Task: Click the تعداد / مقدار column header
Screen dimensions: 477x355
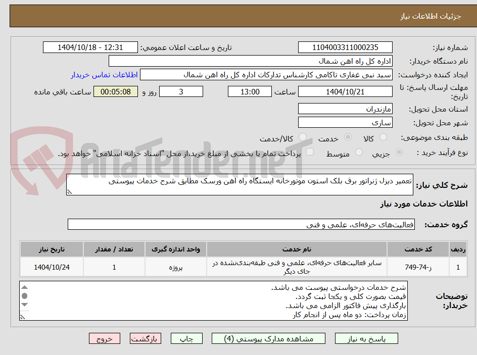Action: pos(114,249)
